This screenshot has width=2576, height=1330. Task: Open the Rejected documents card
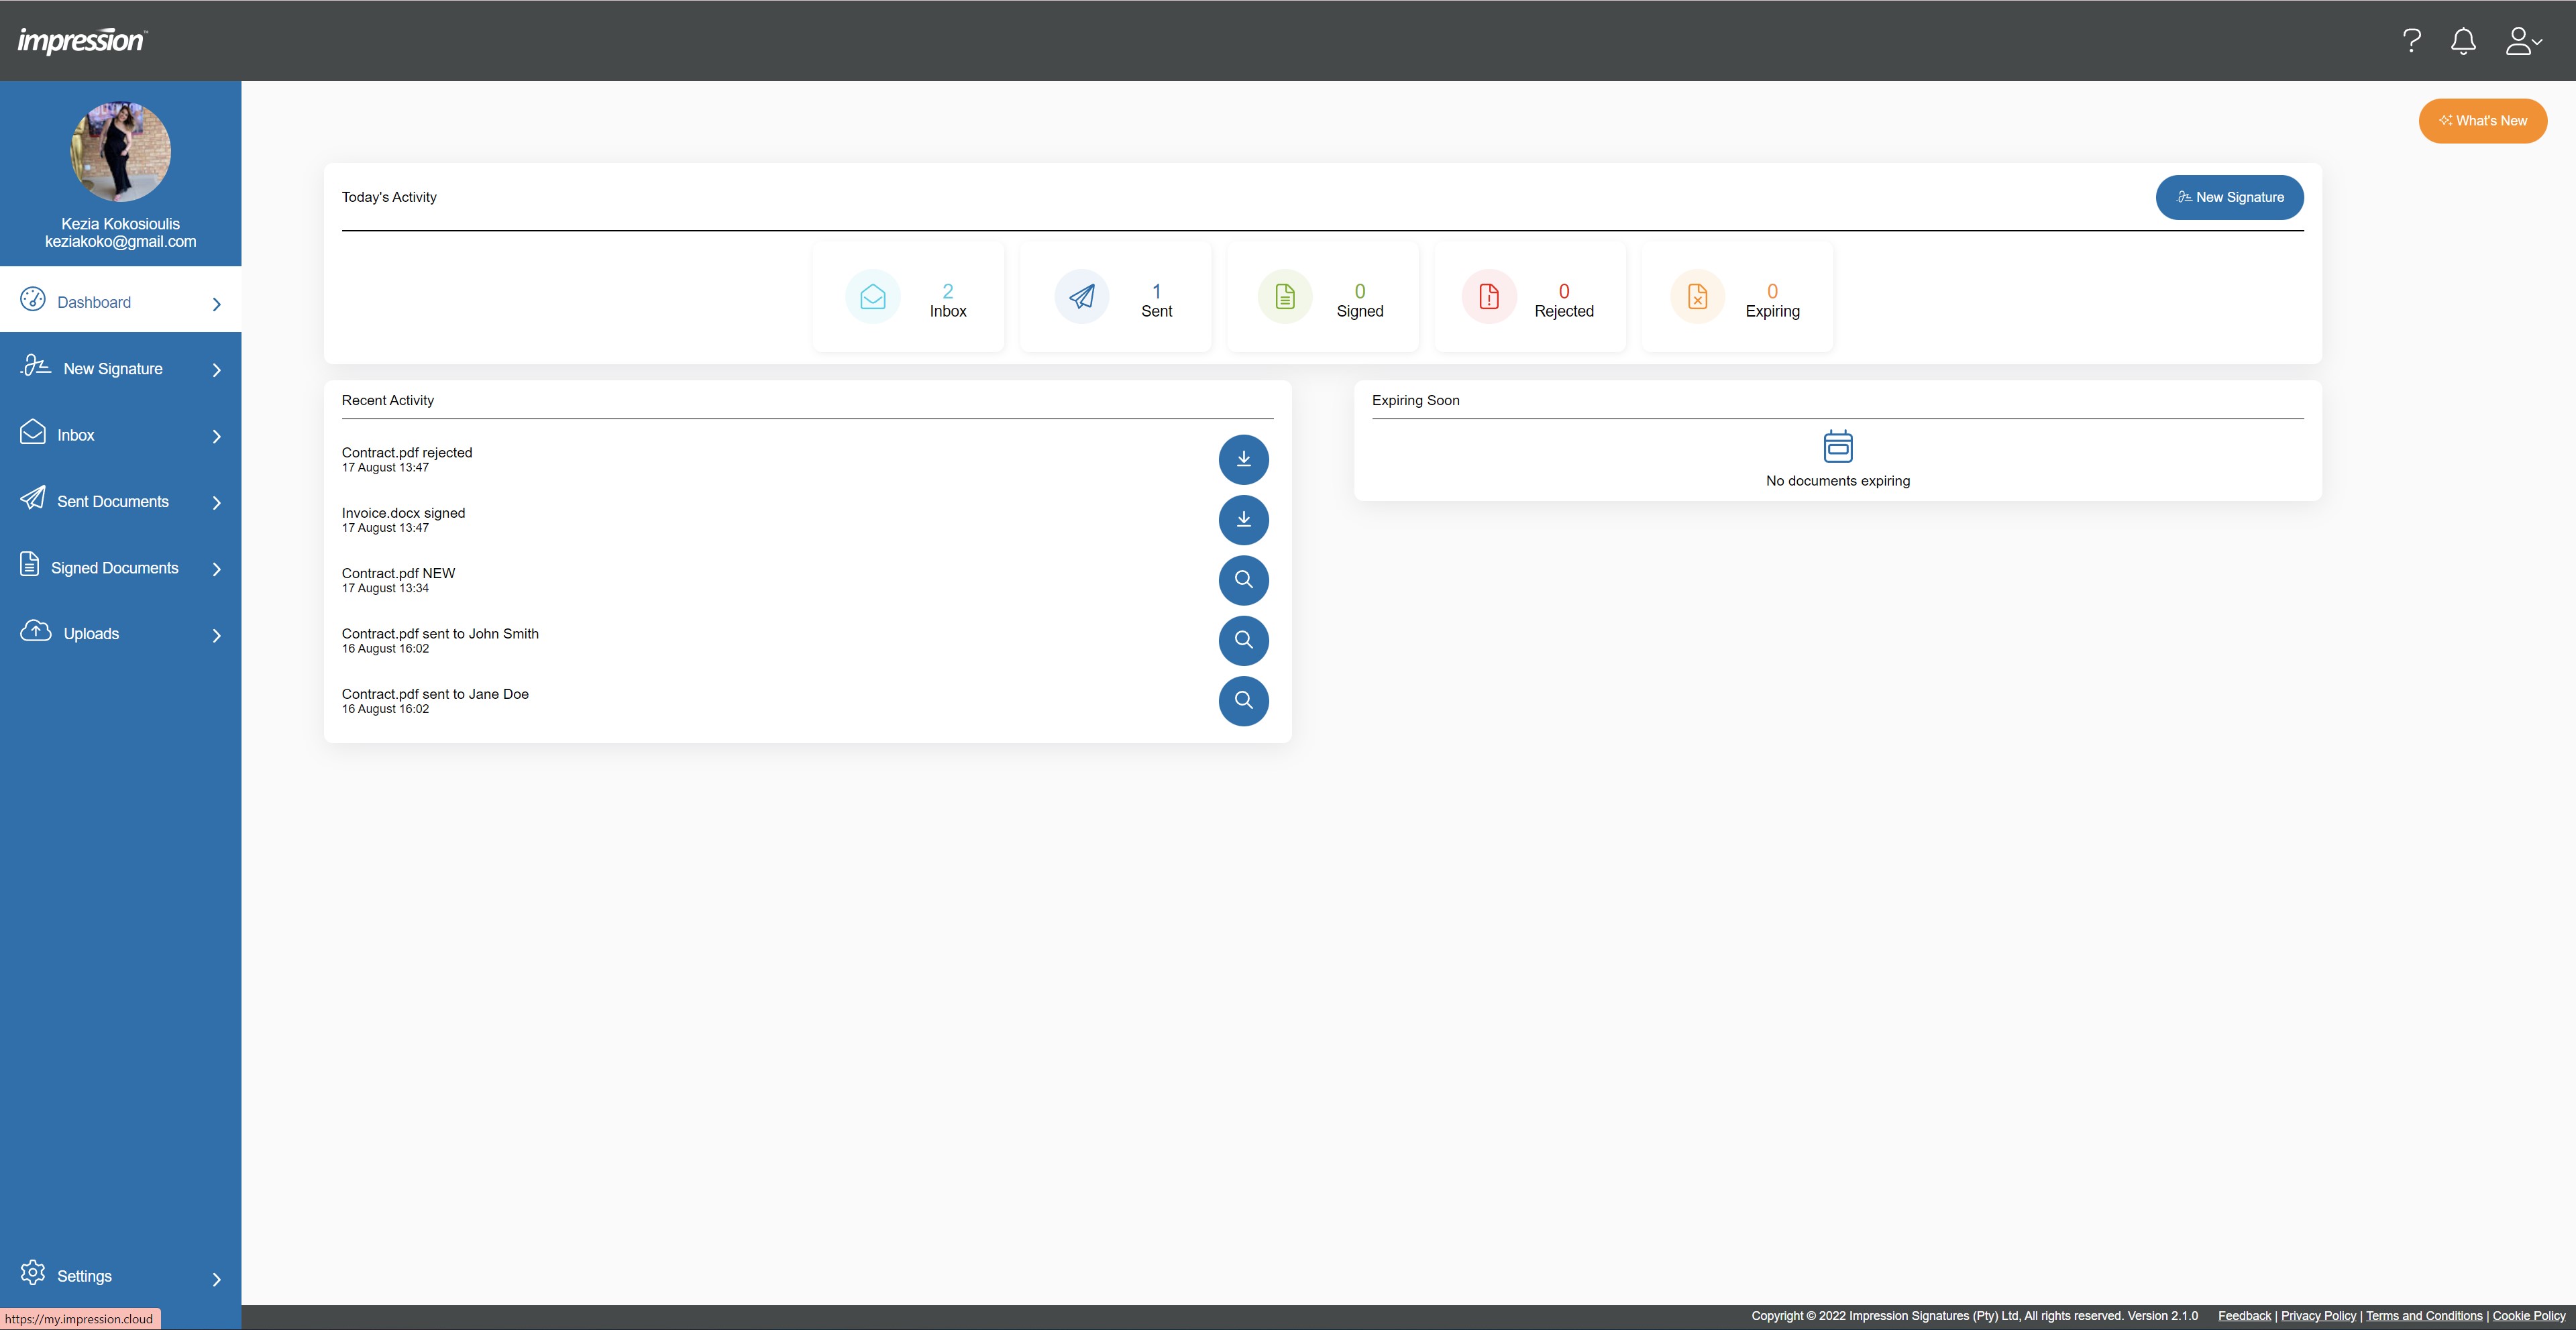[x=1529, y=297]
